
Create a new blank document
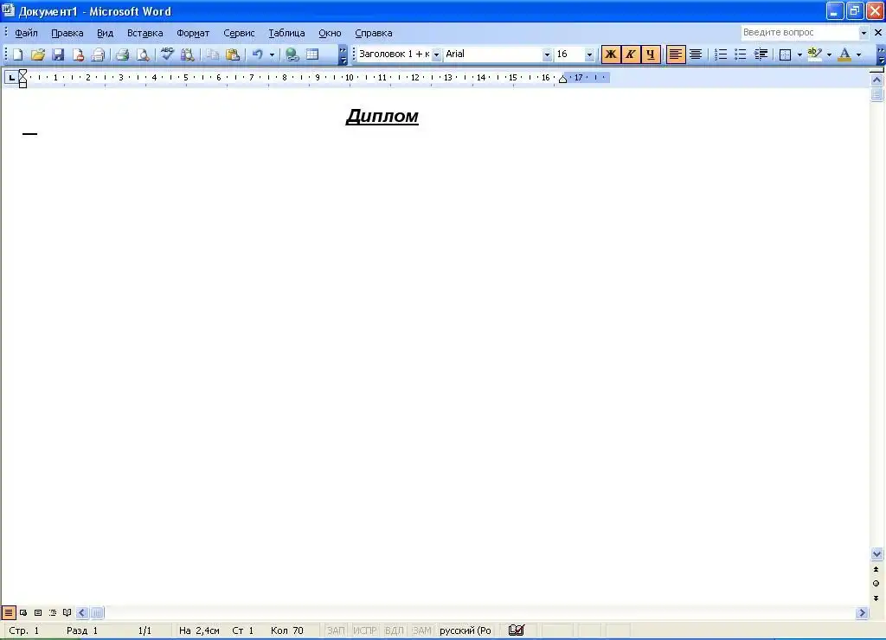point(17,54)
